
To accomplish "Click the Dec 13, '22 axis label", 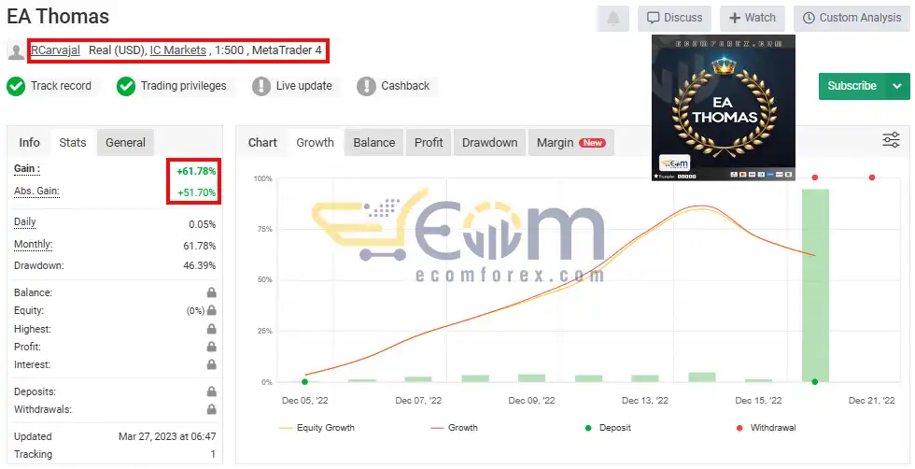I will click(x=645, y=400).
